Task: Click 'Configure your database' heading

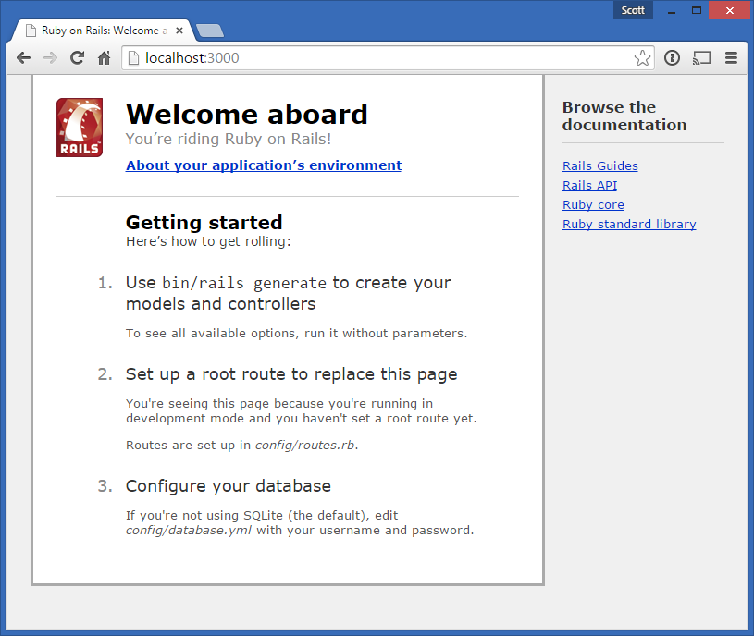Action: coord(229,486)
